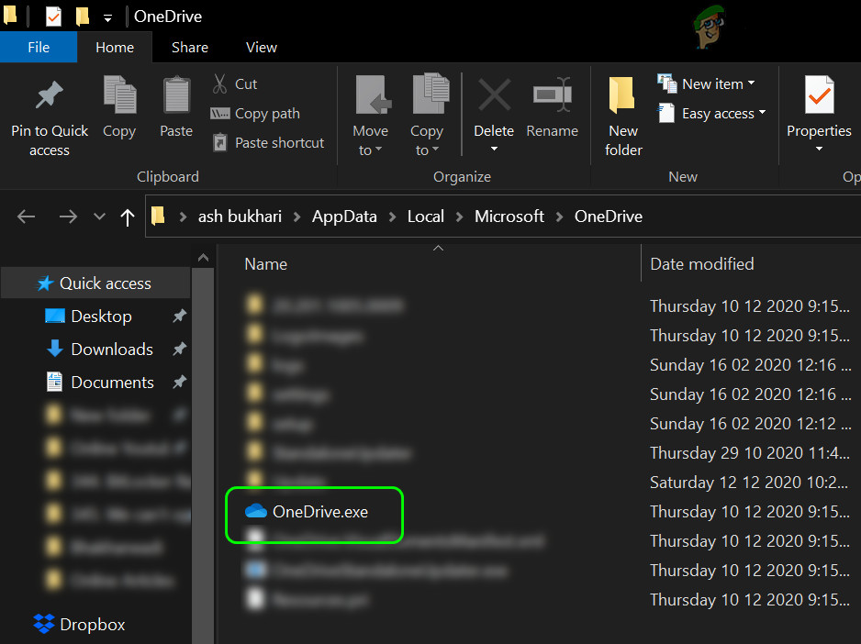This screenshot has width=861, height=644.
Task: Expand the Properties dropdown arrow
Action: pyautogui.click(x=820, y=149)
